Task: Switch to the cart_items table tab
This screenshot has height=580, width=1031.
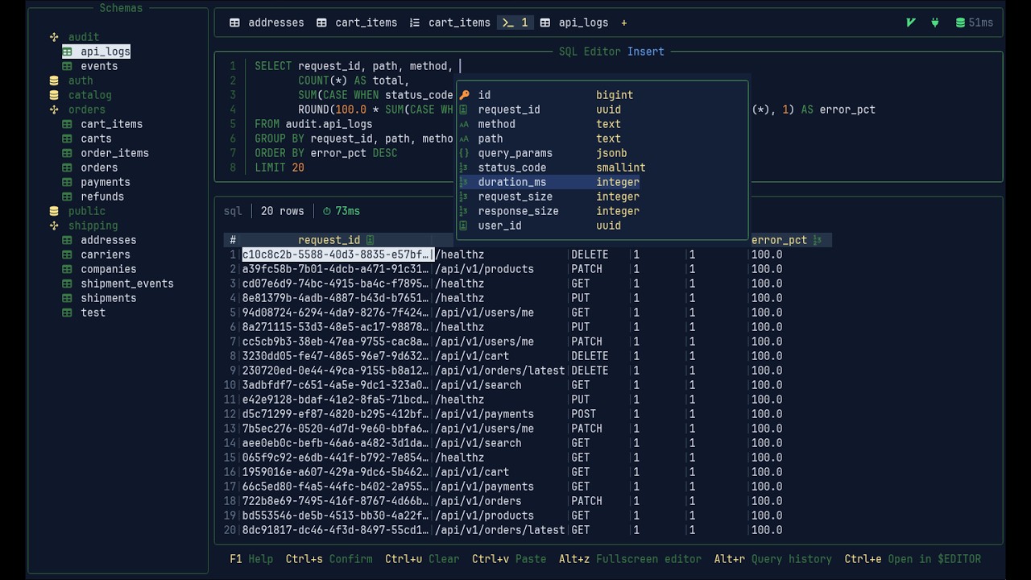Action: (x=357, y=23)
